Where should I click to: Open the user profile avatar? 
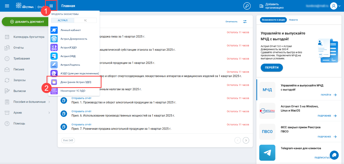334,6
